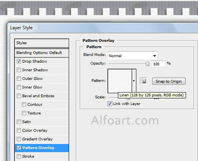Enable the Drop Shadow checkbox
198x161 pixels.
pos(19,61)
